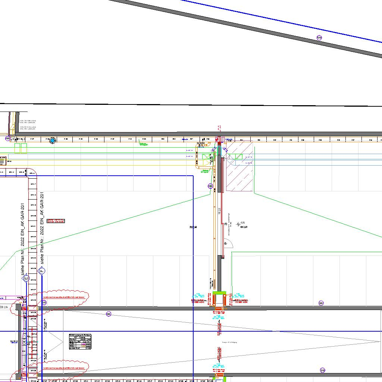This screenshot has height=382, width=382.
Task: Select the upper red revision cloud annotation text
Action: (66, 297)
